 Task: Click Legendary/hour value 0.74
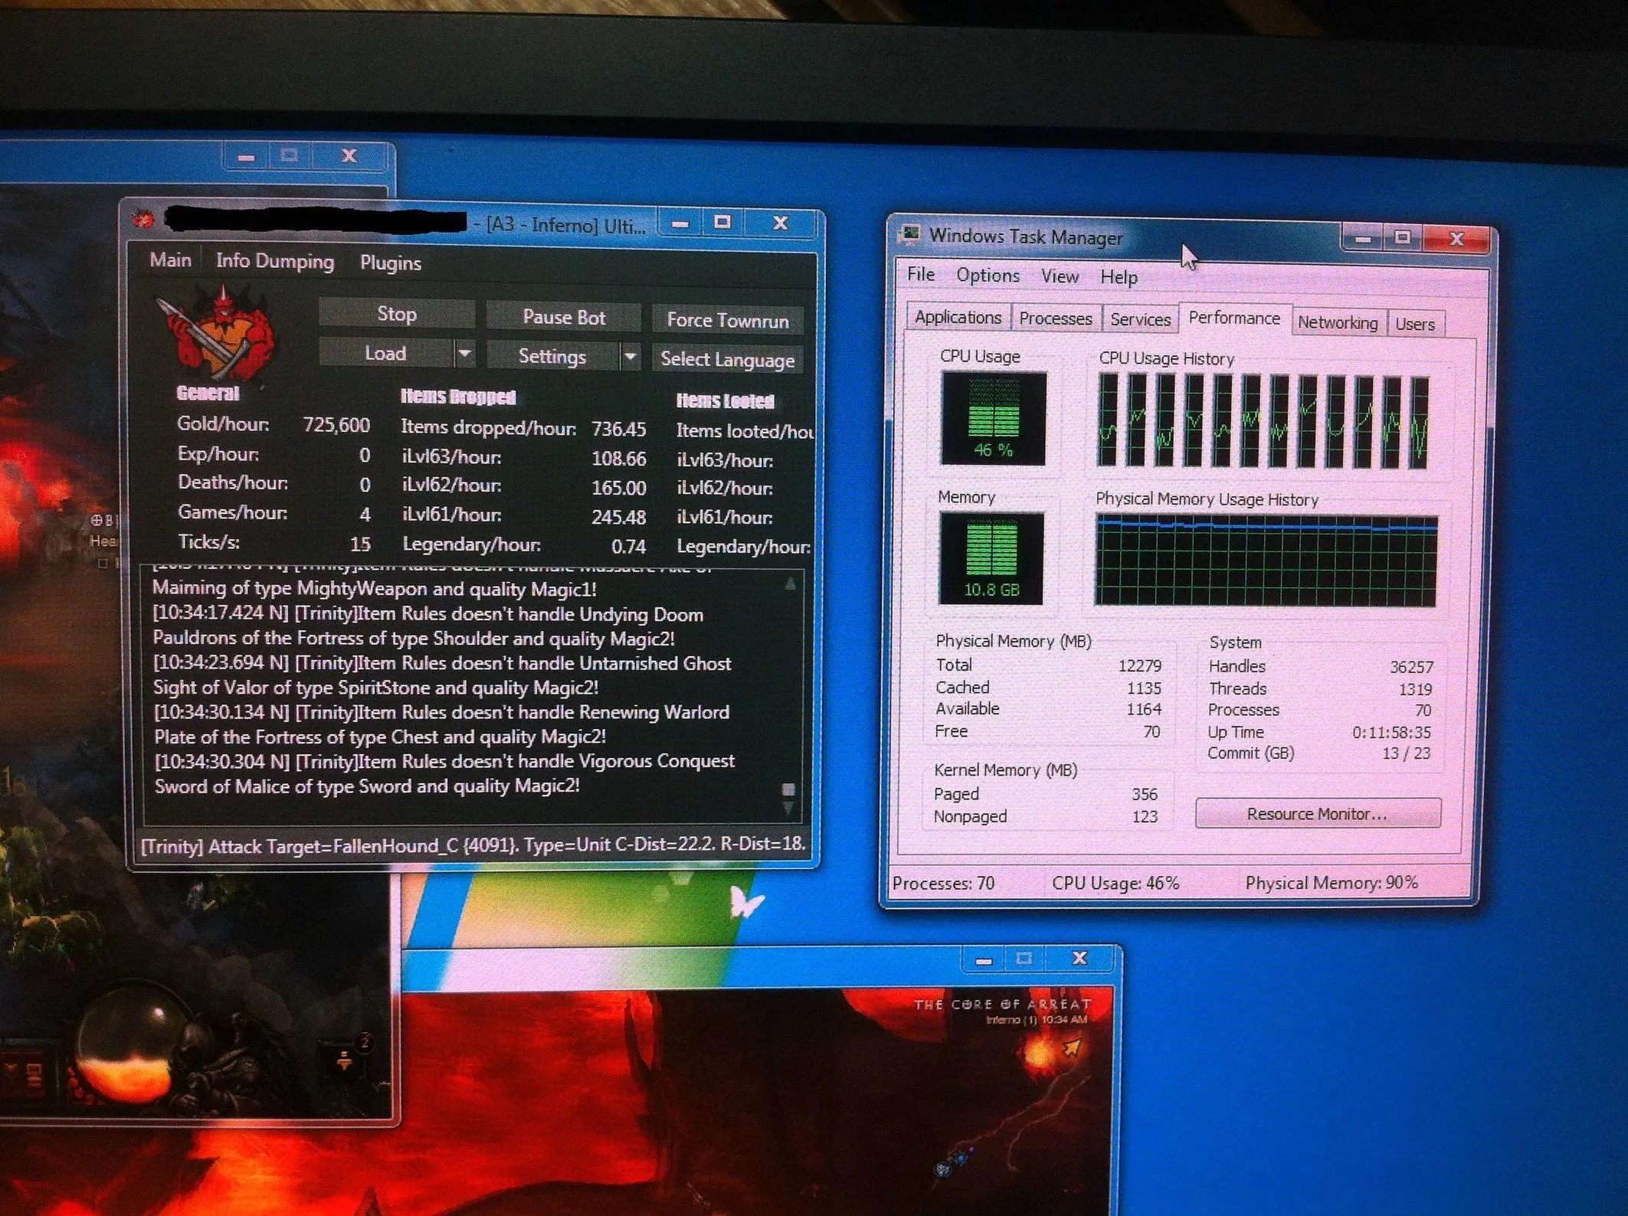tap(628, 546)
